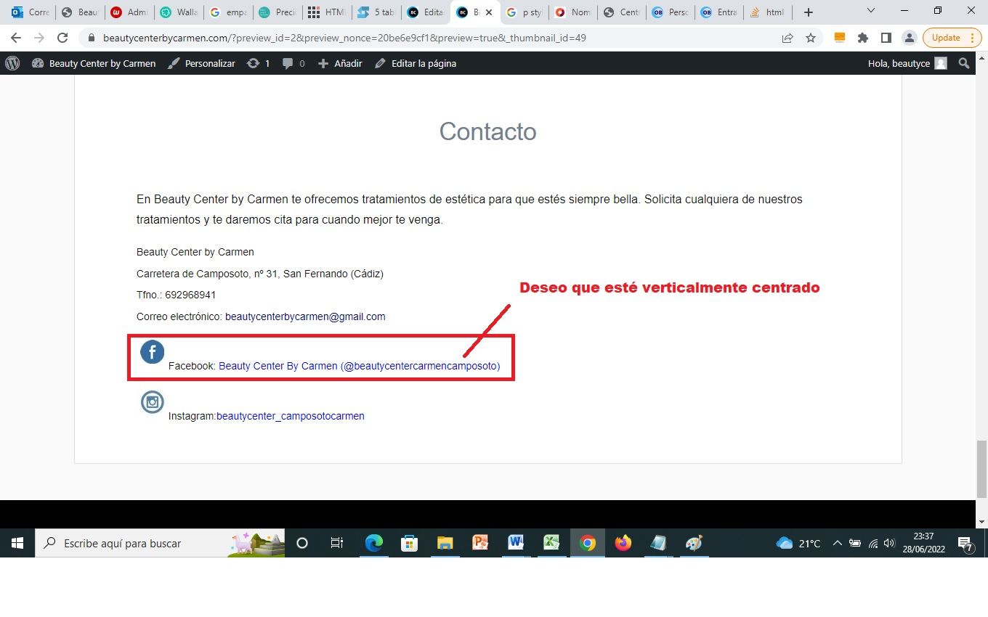Toggle the Chrome side panel
Viewport: 988px width, 617px height.
[886, 38]
